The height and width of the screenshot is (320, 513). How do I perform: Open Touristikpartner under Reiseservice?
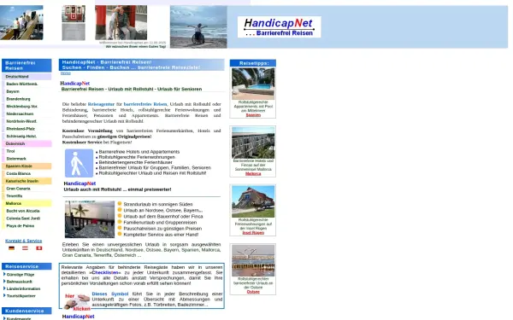(21, 296)
